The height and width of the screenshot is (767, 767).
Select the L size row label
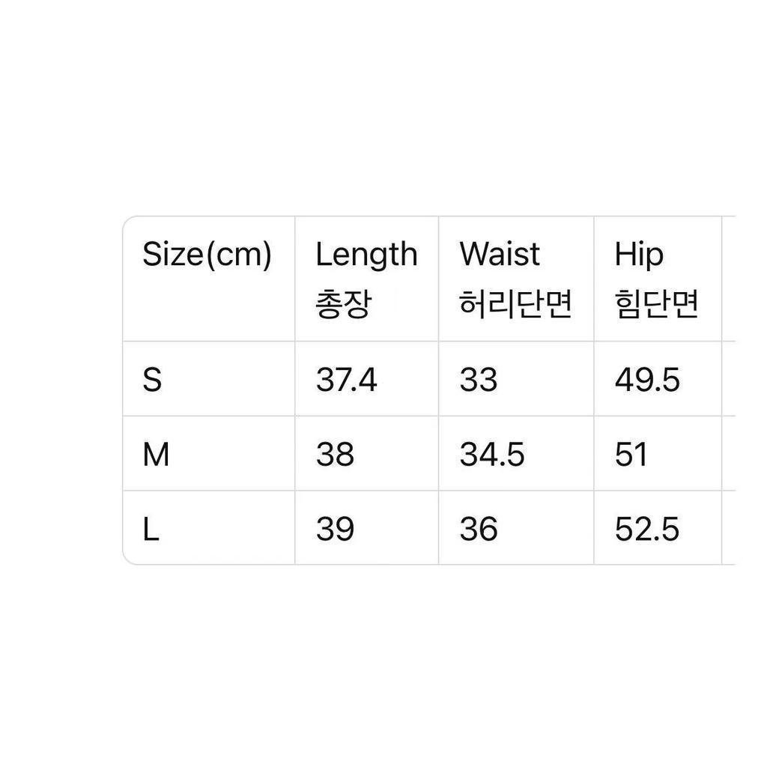coord(151,530)
